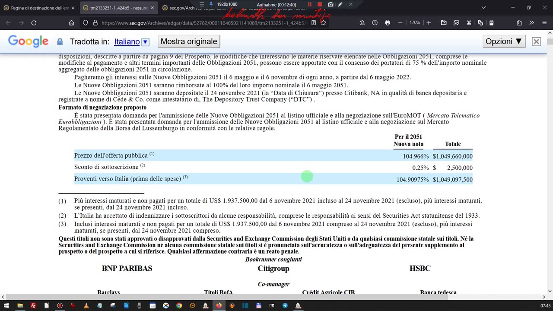The width and height of the screenshot is (553, 311).
Task: Open the history clock icon
Action: click(x=375, y=23)
